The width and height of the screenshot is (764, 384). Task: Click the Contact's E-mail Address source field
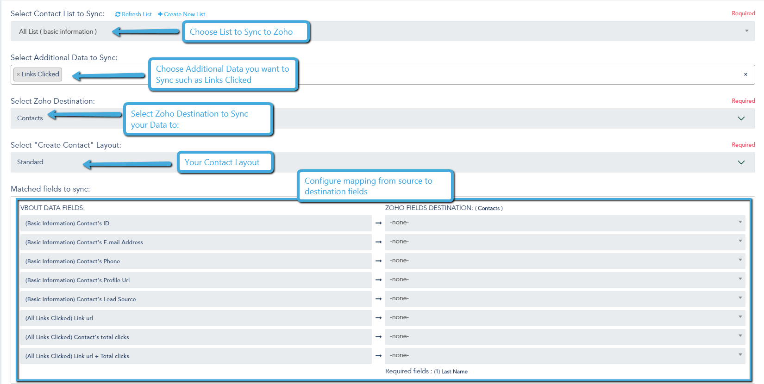[196, 242]
